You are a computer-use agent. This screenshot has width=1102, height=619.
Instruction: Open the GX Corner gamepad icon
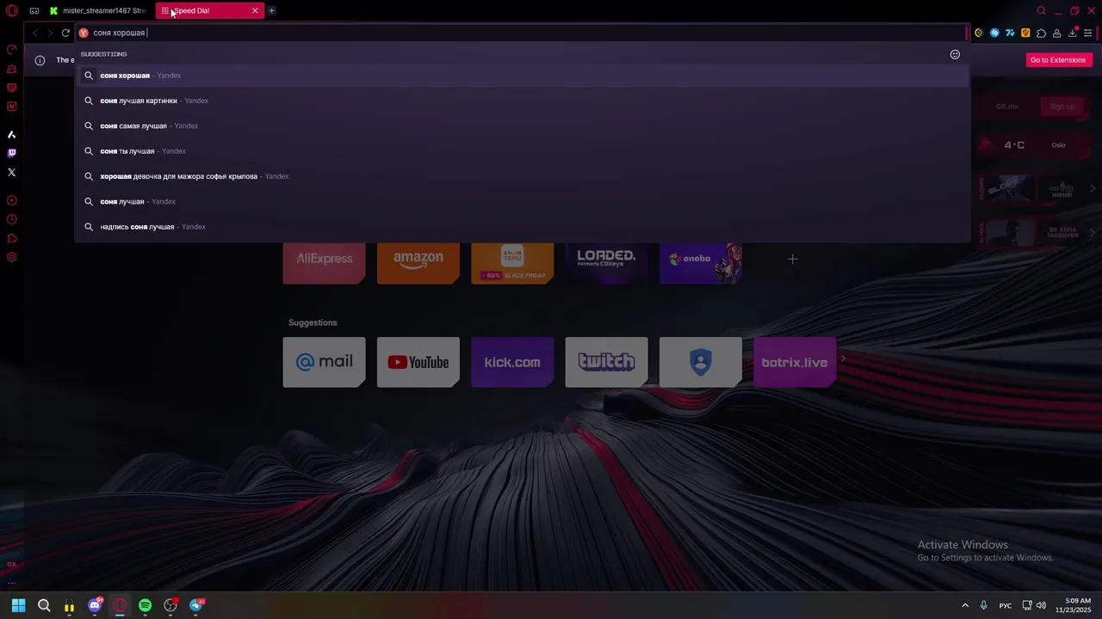click(x=34, y=11)
